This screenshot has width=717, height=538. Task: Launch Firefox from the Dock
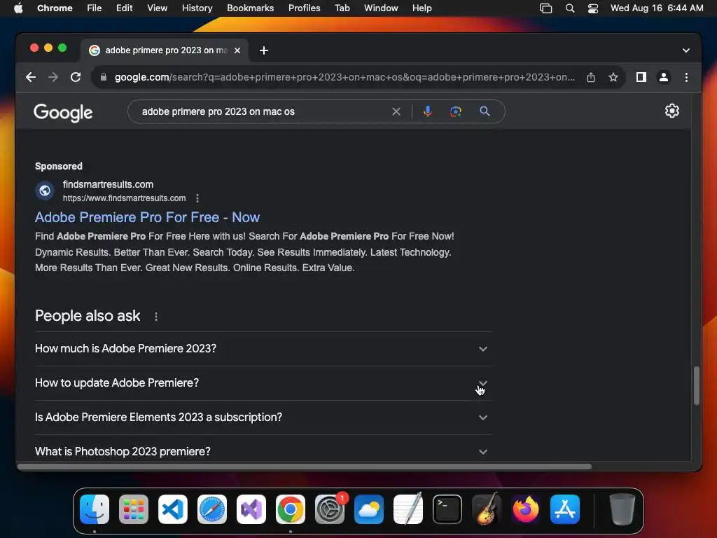[526, 509]
